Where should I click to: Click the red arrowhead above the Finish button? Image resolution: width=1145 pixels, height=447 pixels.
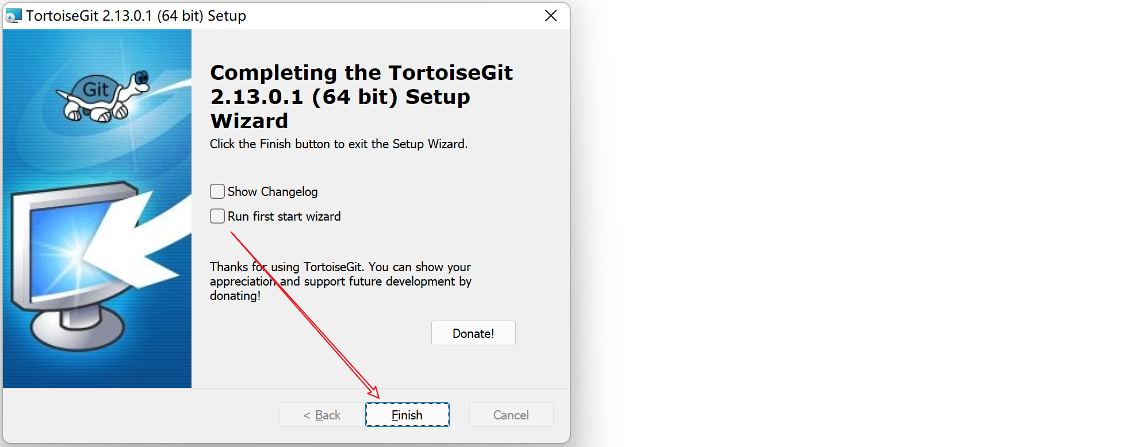click(x=374, y=393)
